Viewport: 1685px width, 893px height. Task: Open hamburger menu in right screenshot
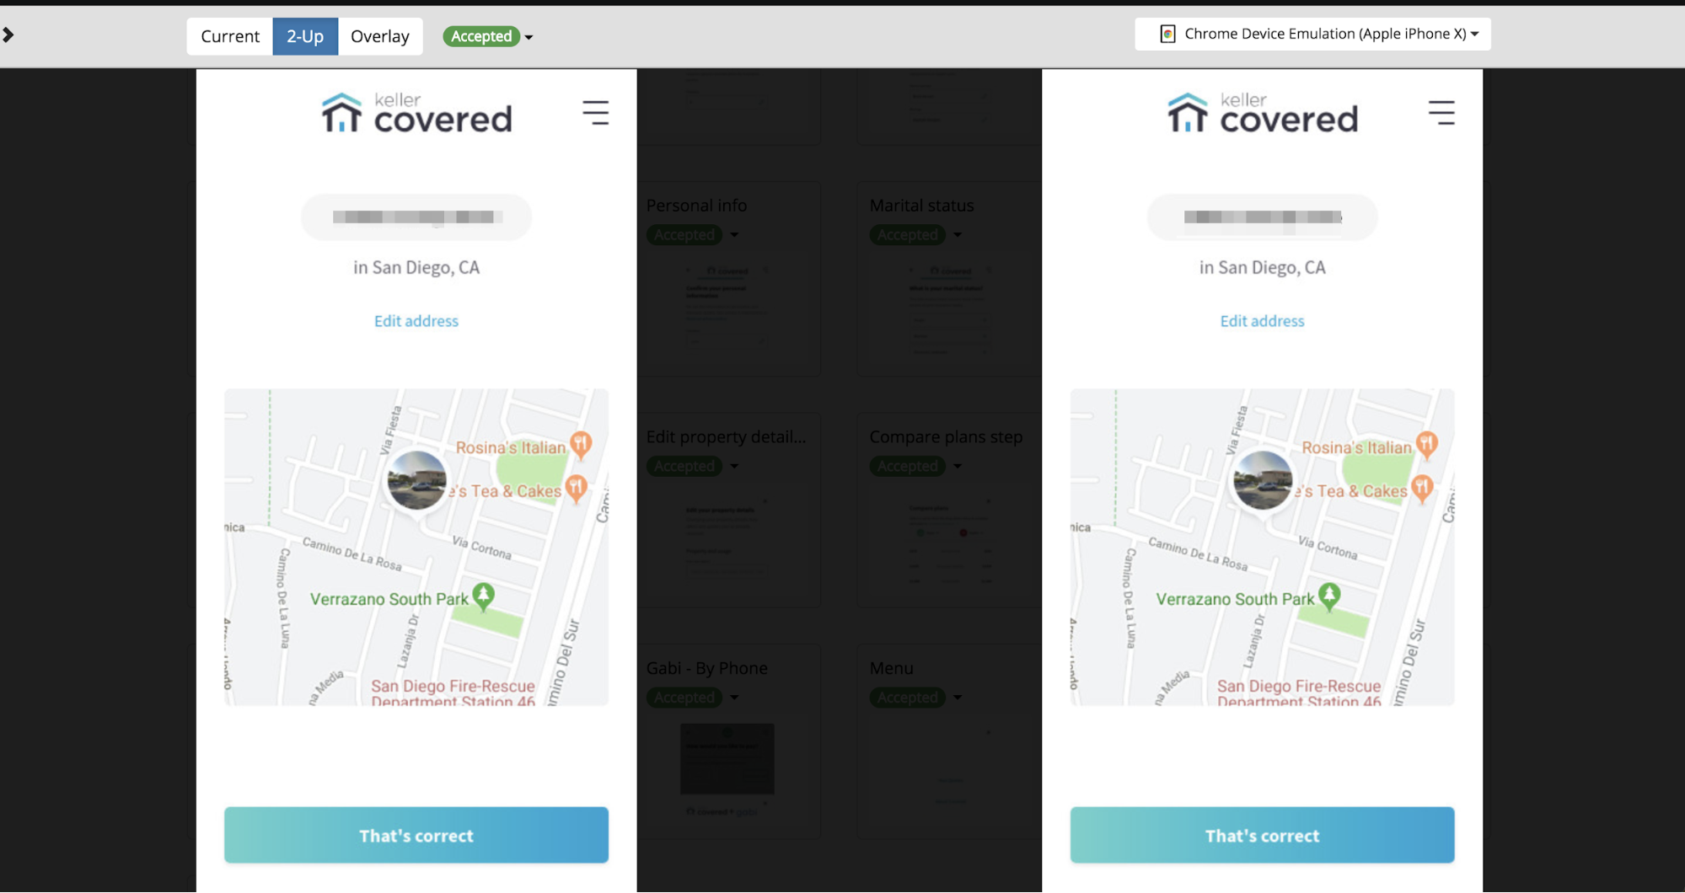tap(1441, 113)
